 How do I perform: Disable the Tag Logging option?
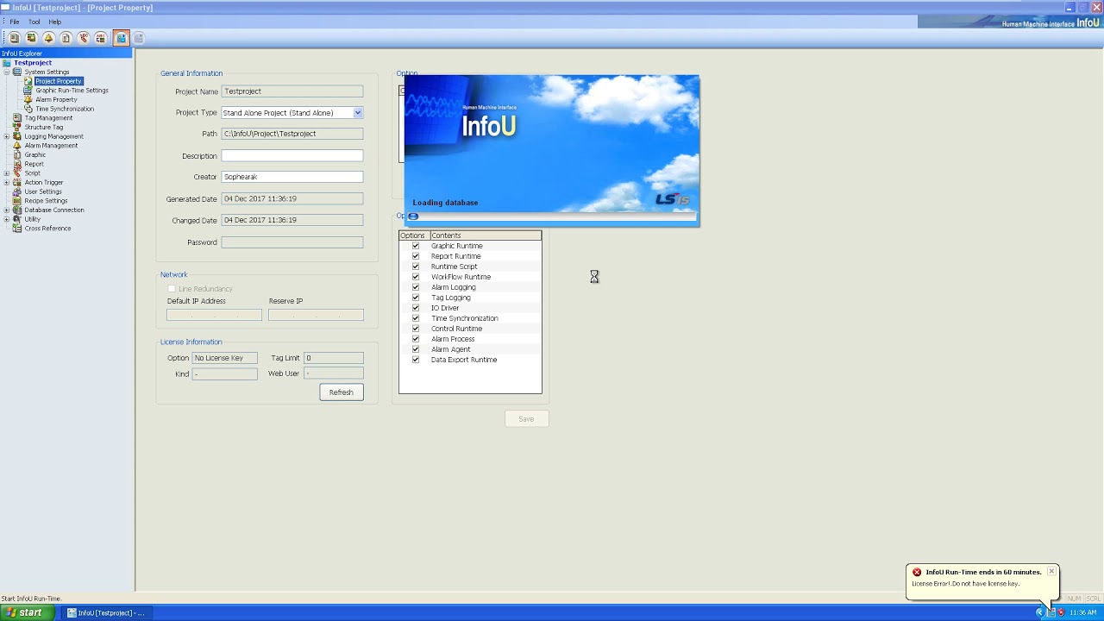[x=416, y=298]
